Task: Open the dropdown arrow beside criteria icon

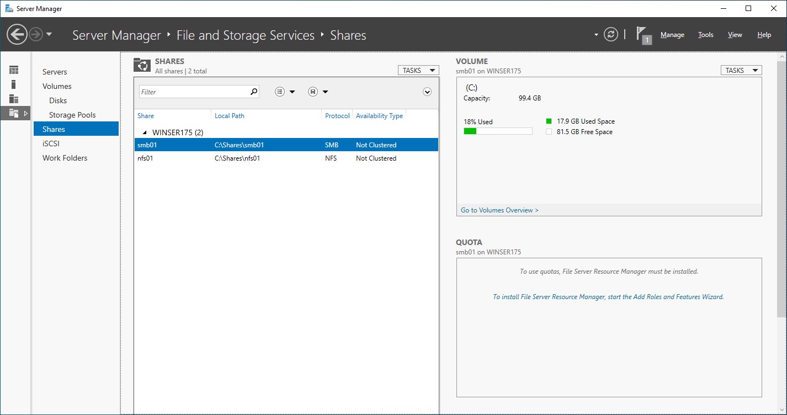Action: (293, 92)
